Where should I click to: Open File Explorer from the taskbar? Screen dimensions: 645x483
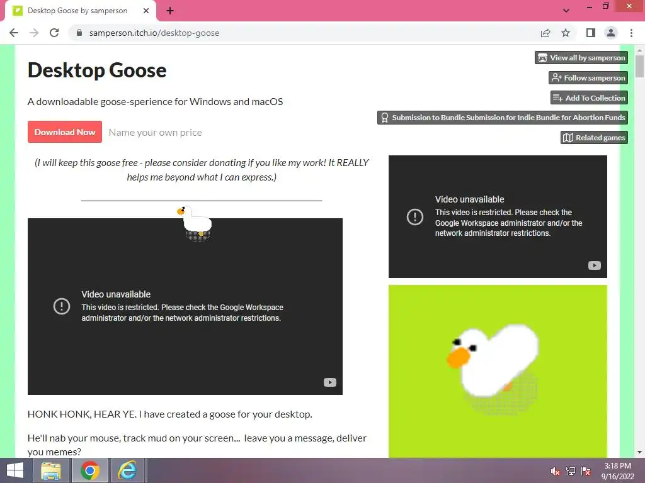pyautogui.click(x=50, y=470)
